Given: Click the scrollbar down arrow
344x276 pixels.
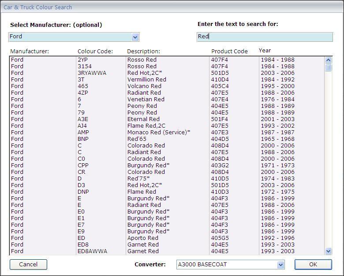Looking at the screenshot, I should pos(328,251).
